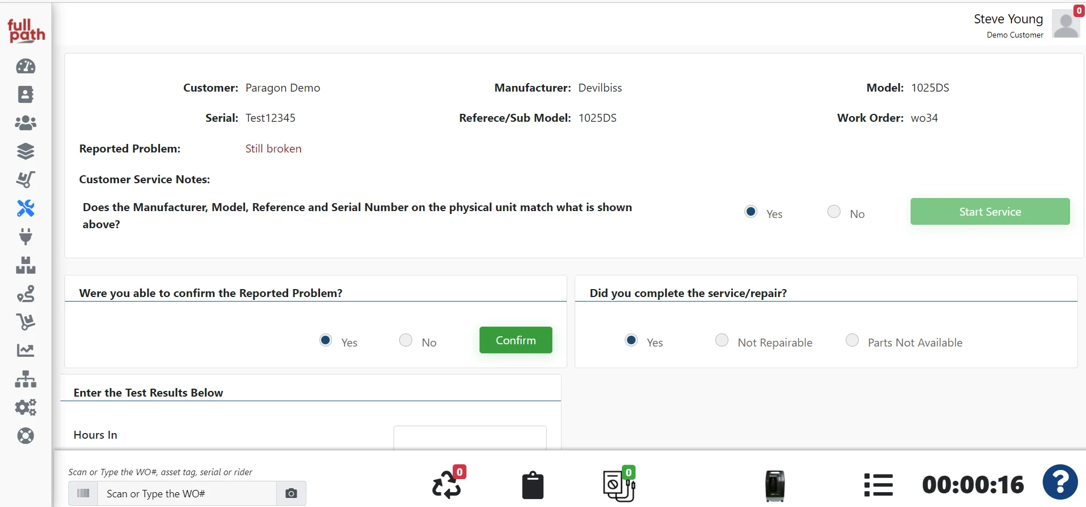This screenshot has height=507, width=1086.
Task: Open the users group icon in sidebar
Action: (x=26, y=123)
